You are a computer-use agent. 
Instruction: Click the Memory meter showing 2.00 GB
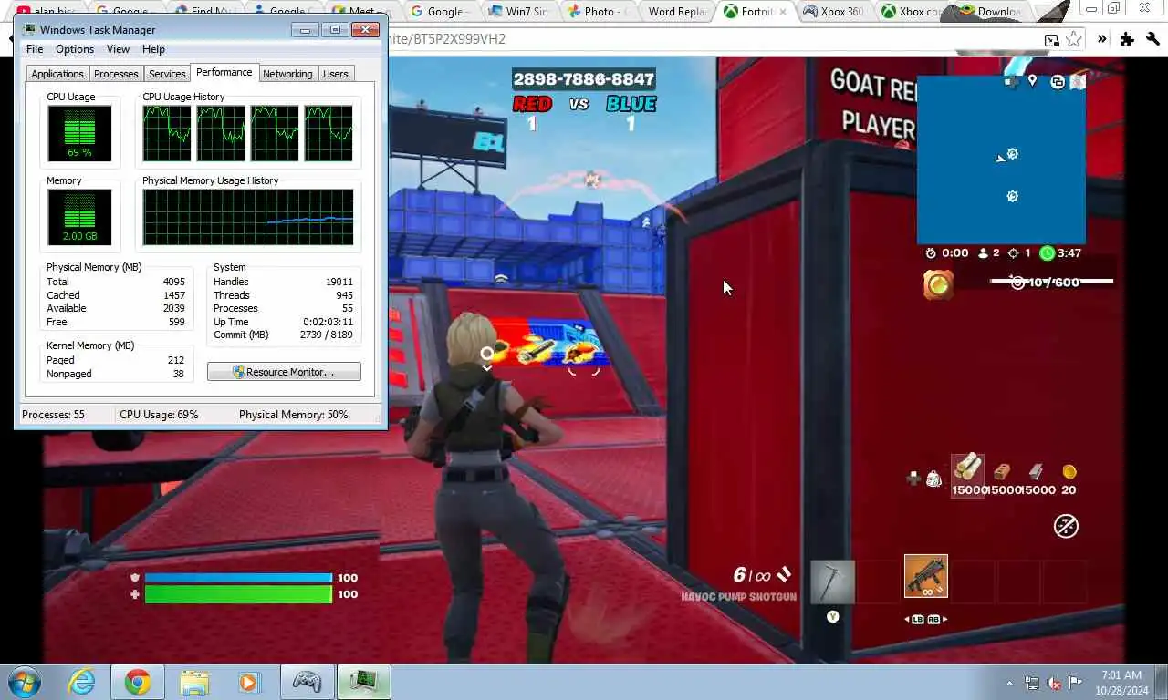point(79,217)
